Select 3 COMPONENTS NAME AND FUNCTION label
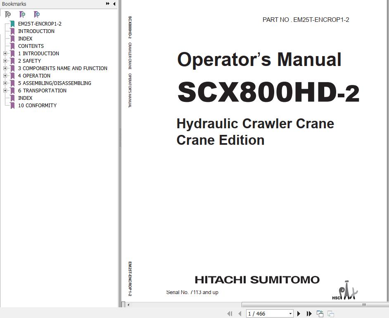389x318 pixels. (62, 68)
